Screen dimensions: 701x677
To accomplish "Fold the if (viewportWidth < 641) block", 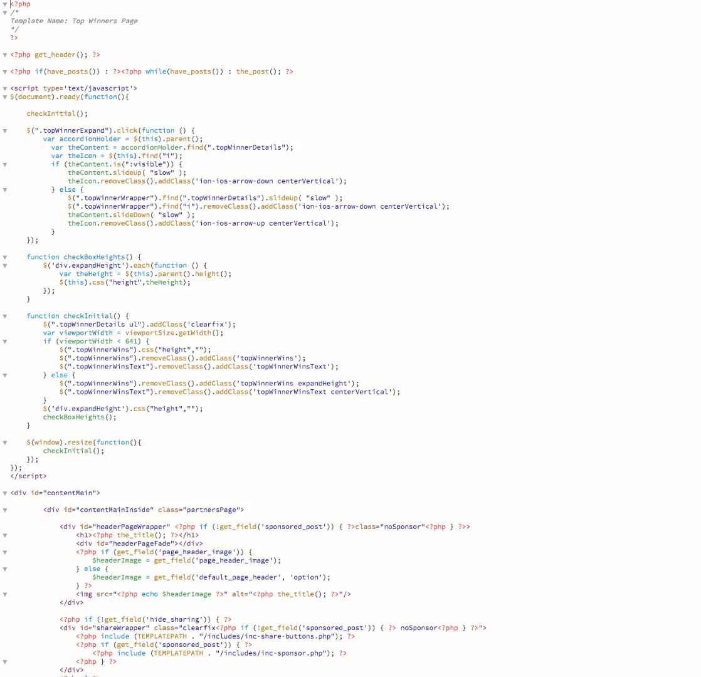I will 5,342.
